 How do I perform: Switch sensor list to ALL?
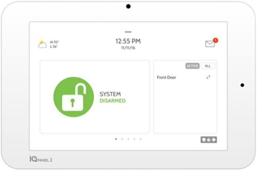(x=208, y=66)
